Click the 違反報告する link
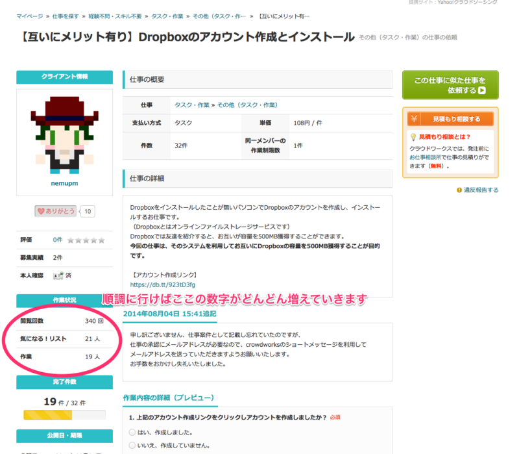This screenshot has width=519, height=454. coord(481,190)
